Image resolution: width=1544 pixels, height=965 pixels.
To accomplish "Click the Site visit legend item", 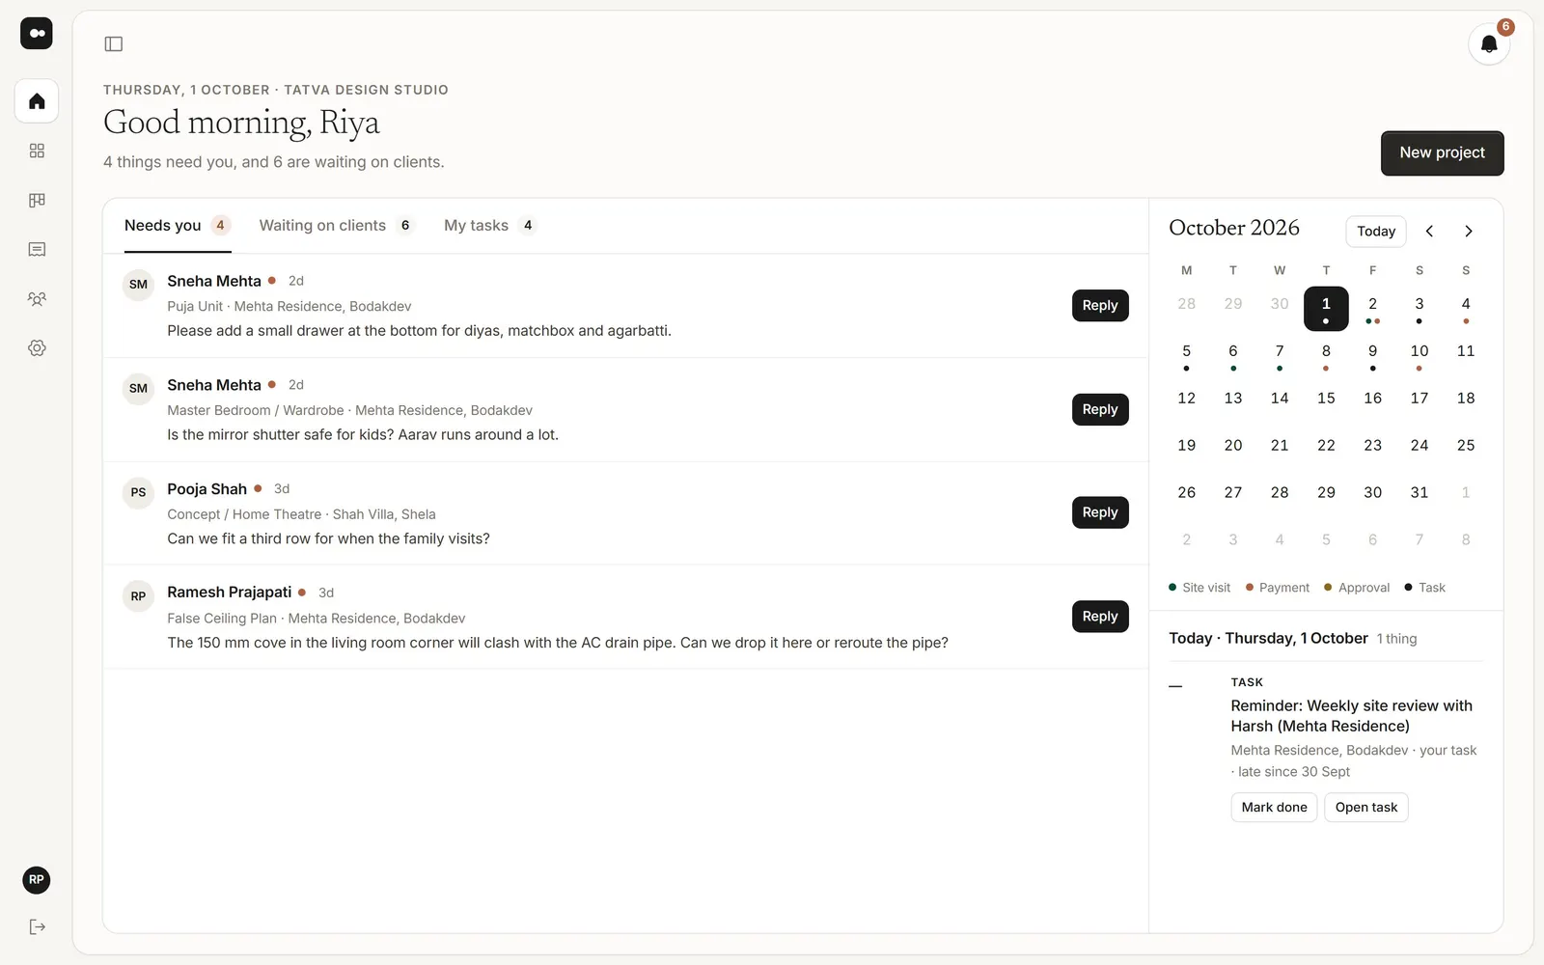I will pos(1199,588).
